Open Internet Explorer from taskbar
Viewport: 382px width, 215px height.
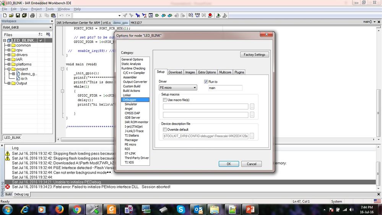tap(25, 209)
